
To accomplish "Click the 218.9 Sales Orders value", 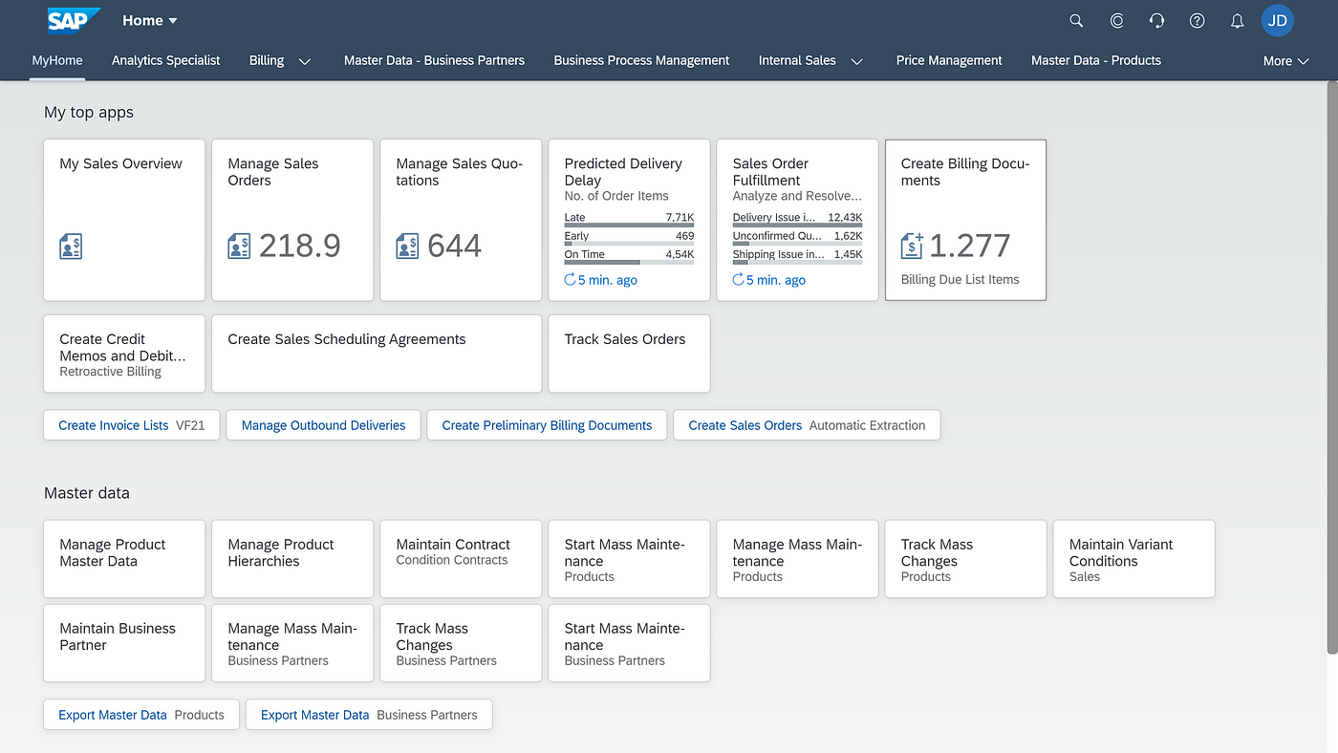I will click(299, 246).
